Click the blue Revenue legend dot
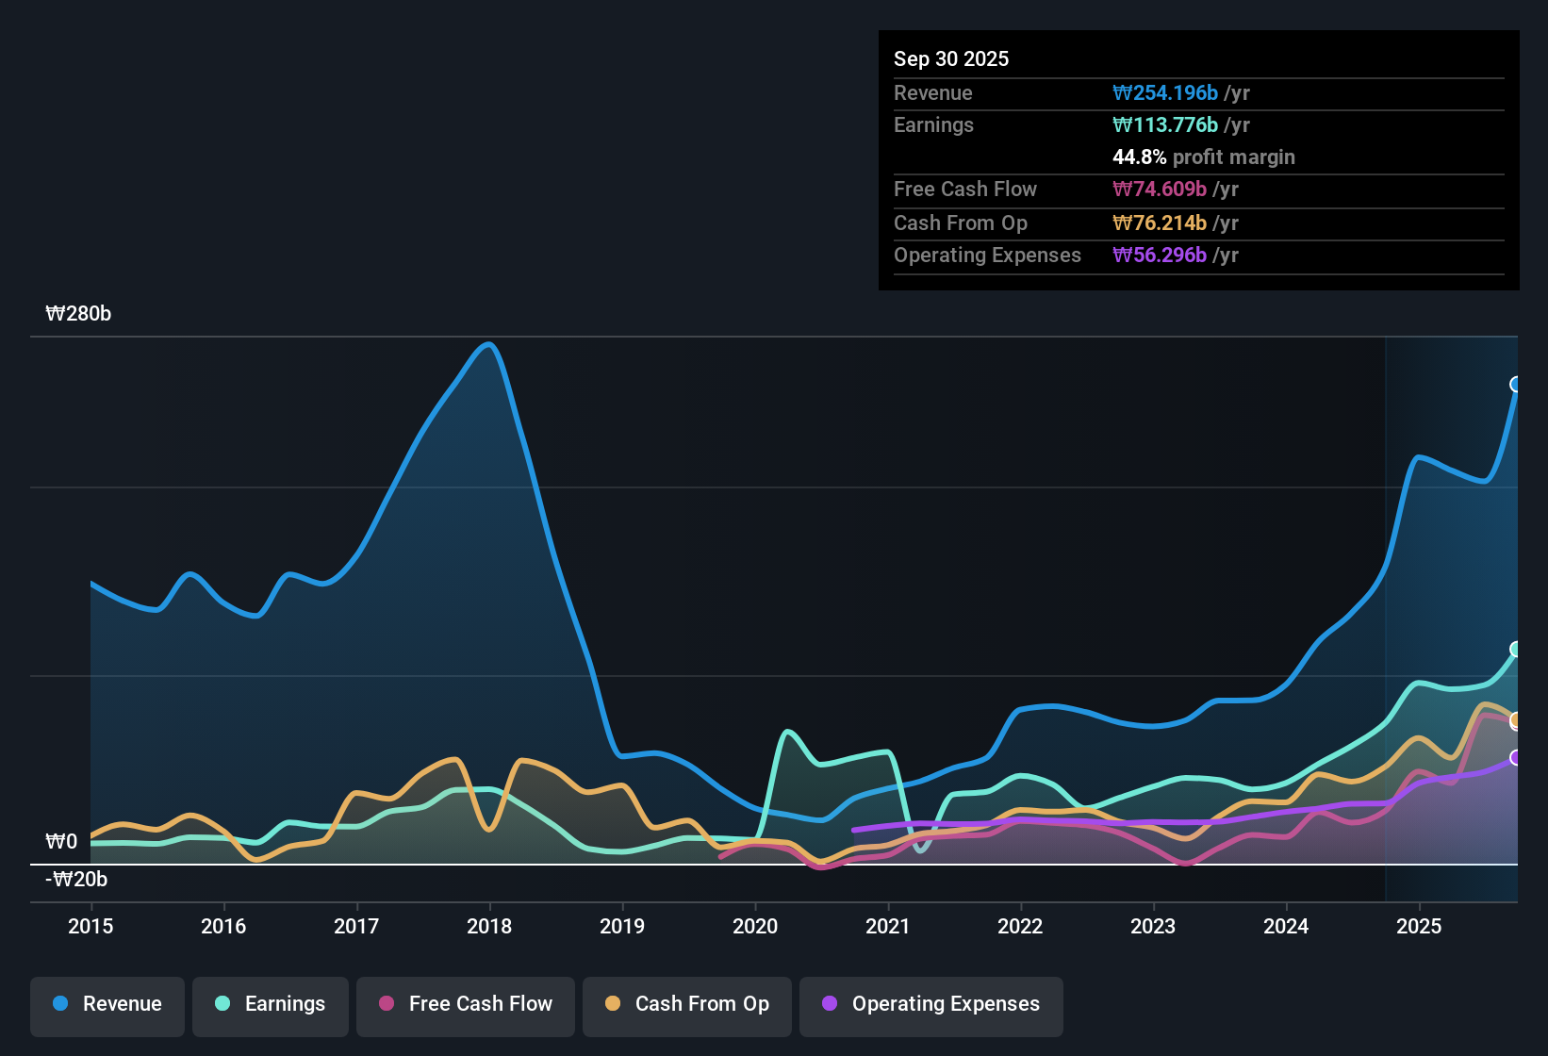Screen dimensions: 1548x1056 click(59, 1004)
